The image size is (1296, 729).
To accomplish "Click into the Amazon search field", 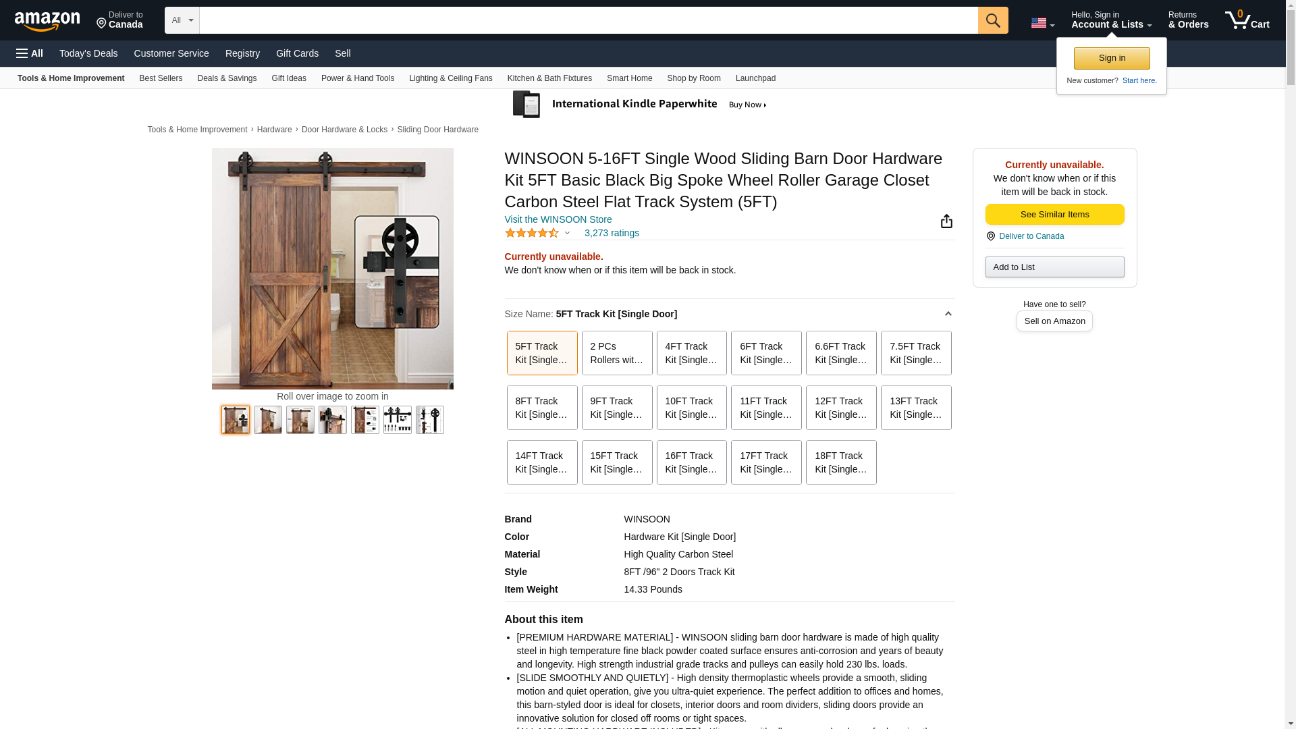I will [x=589, y=20].
